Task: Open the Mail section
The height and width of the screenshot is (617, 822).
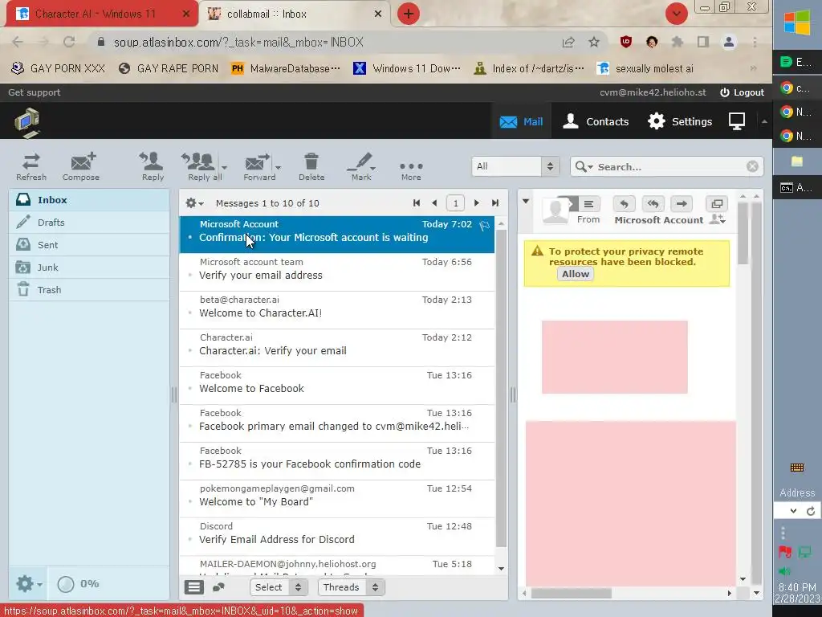Action: click(521, 121)
